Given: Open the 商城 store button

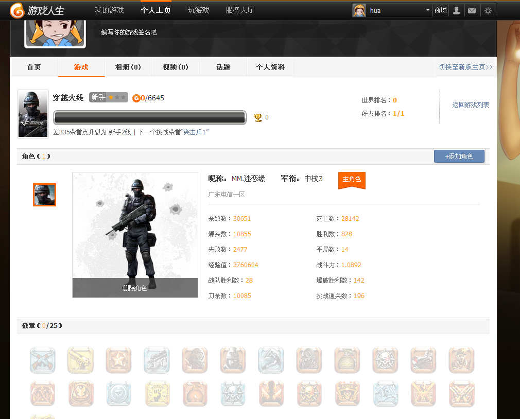Looking at the screenshot, I should [x=440, y=10].
